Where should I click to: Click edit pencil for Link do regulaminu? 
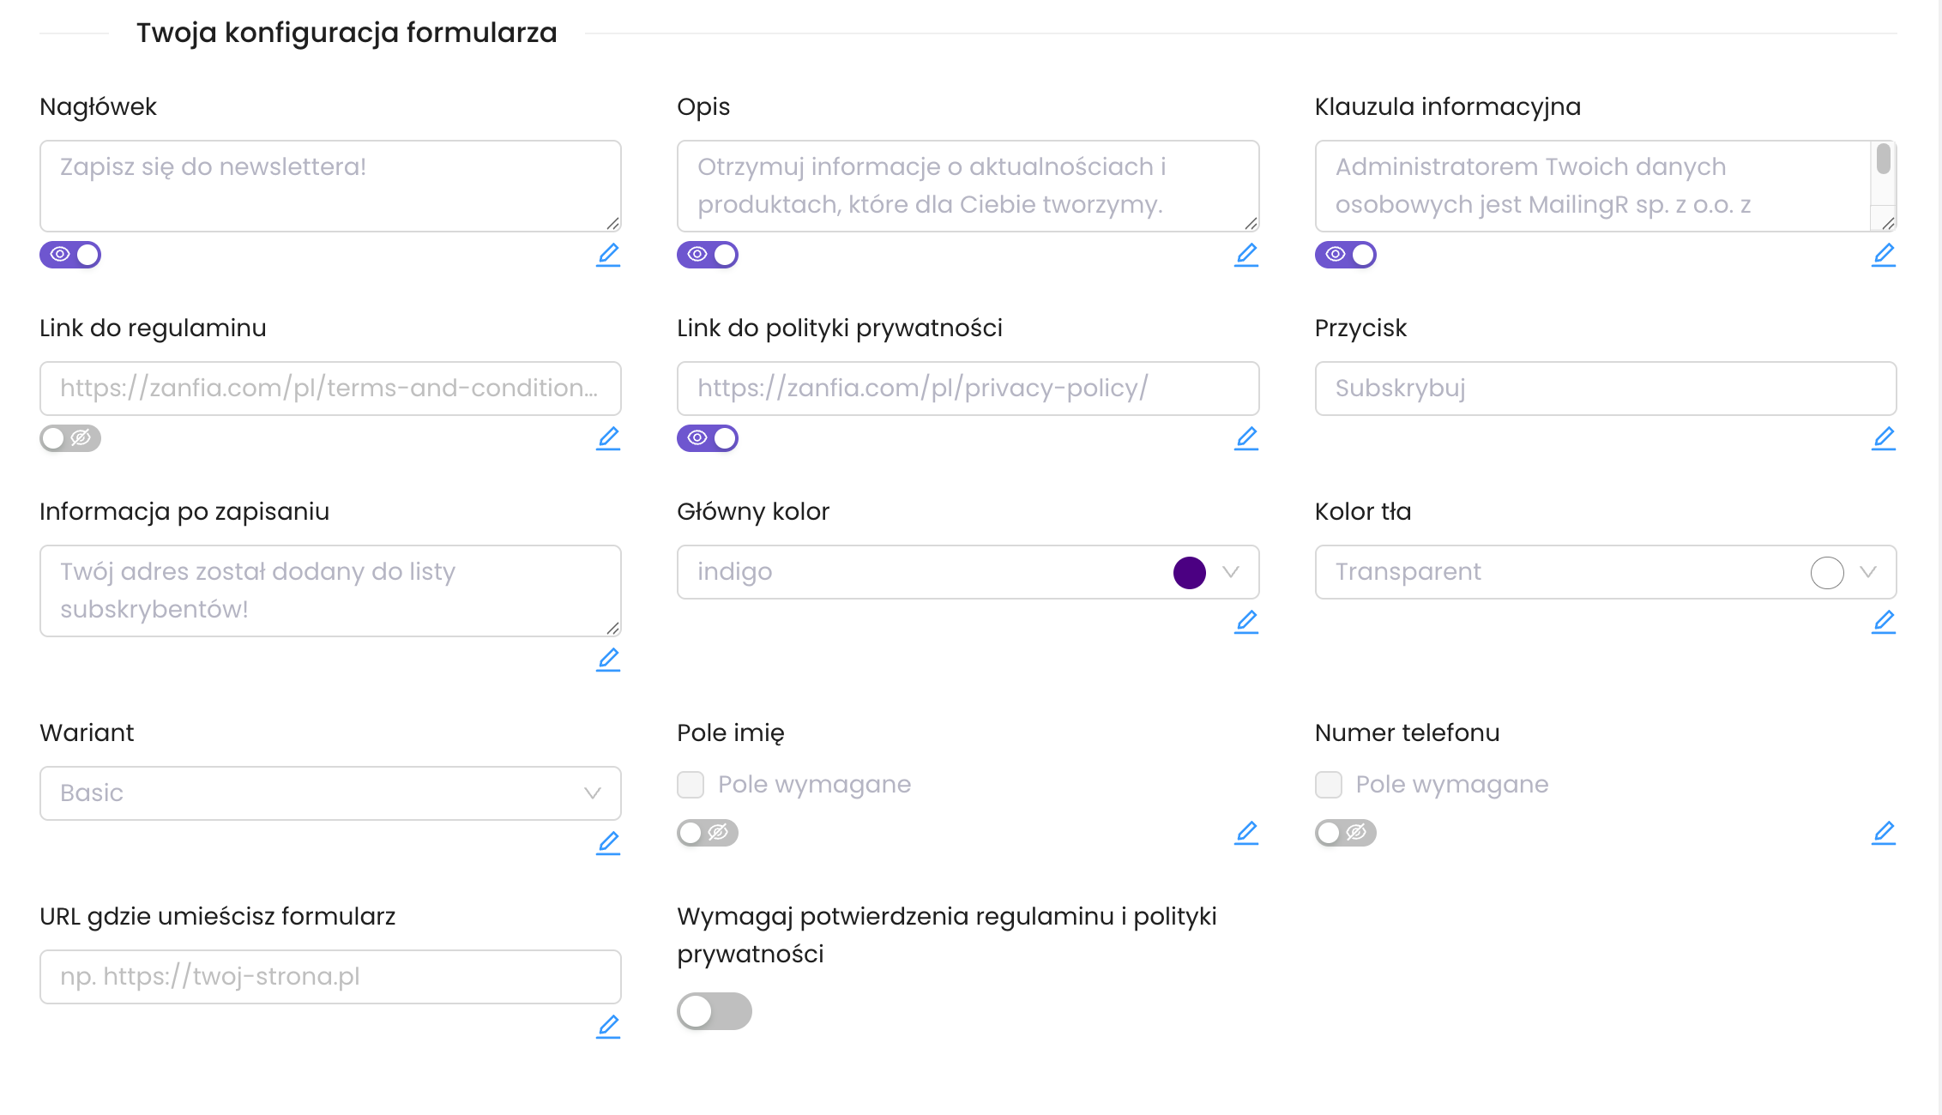(608, 438)
